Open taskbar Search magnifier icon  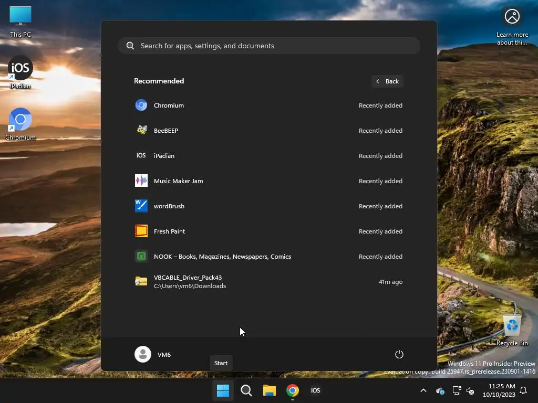click(246, 390)
